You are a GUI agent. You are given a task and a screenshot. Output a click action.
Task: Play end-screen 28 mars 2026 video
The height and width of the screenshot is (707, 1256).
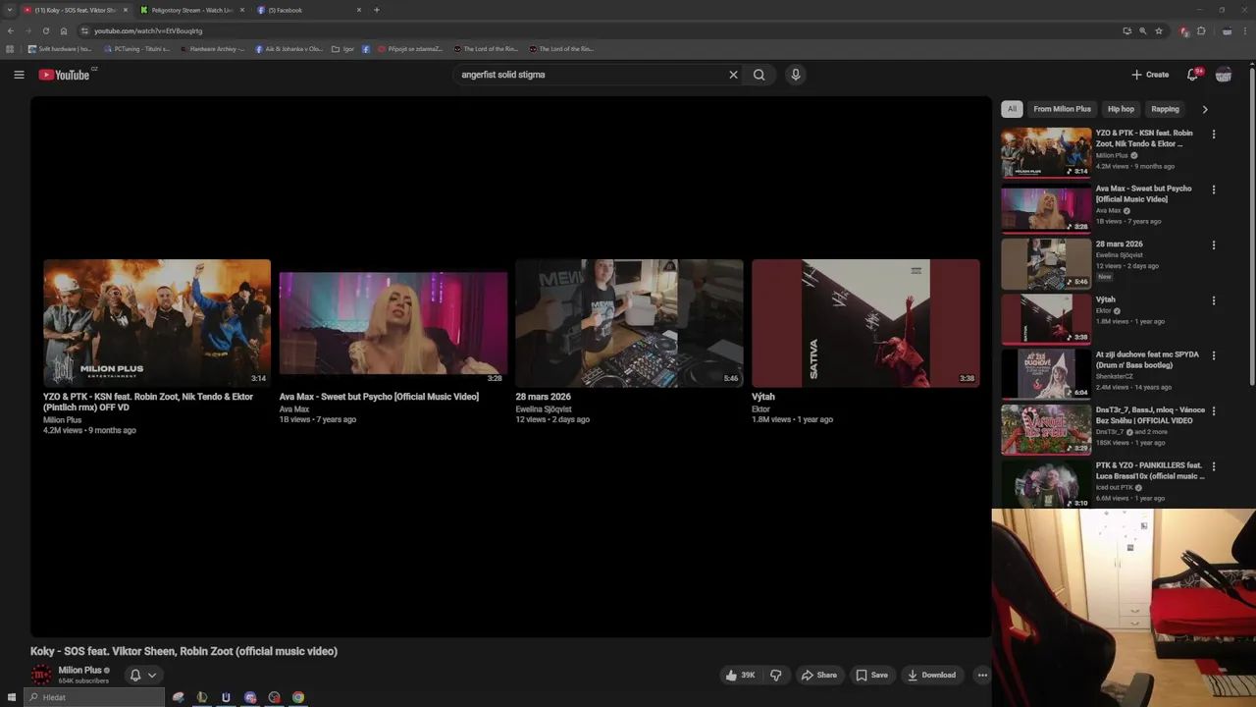tap(629, 322)
